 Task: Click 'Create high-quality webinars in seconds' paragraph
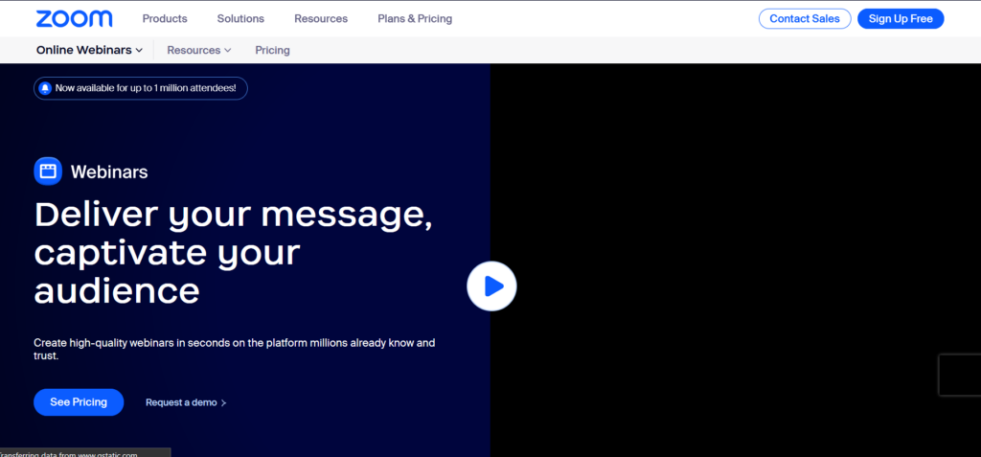[234, 350]
